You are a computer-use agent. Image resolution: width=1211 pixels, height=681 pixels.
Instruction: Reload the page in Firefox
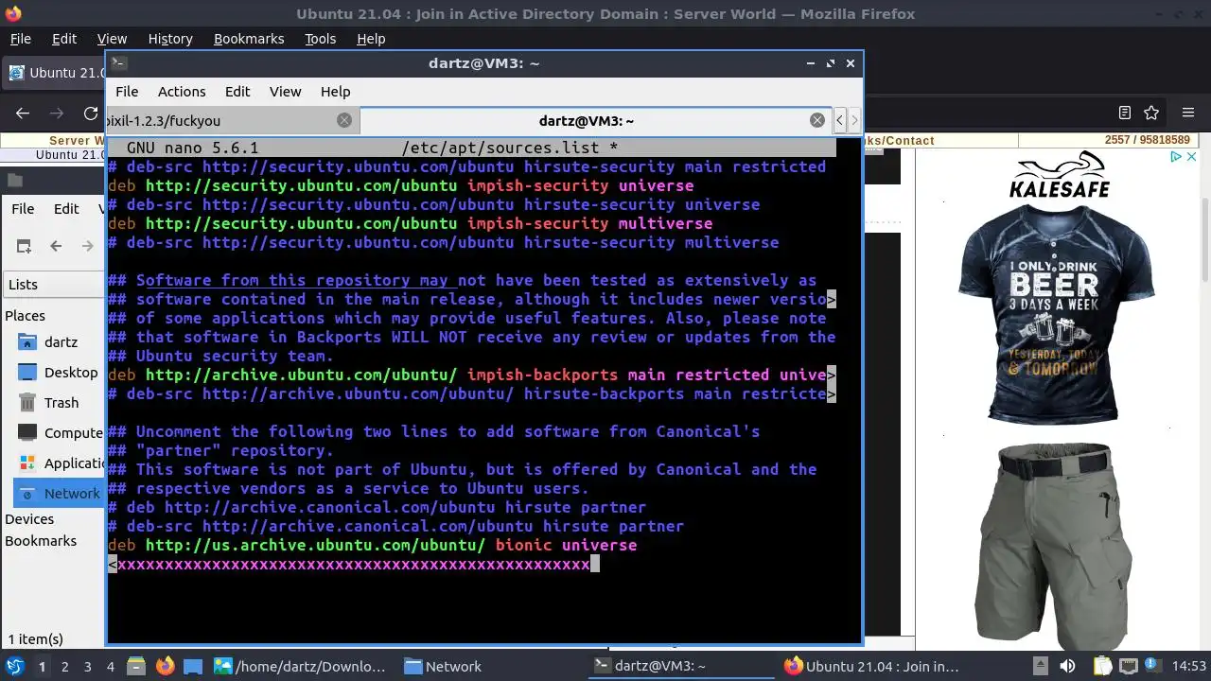coord(91,113)
